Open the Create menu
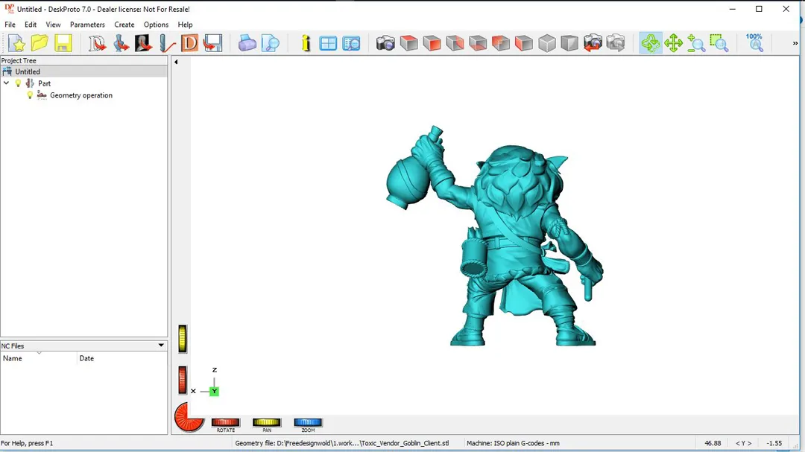 point(124,25)
